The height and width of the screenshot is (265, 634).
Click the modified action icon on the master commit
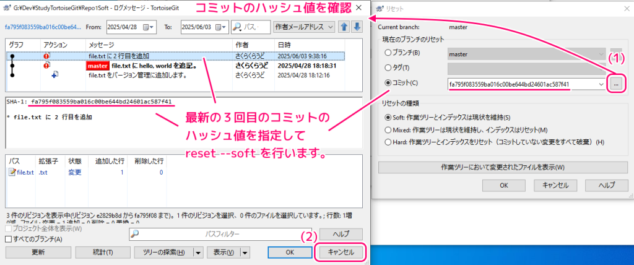tap(46, 65)
